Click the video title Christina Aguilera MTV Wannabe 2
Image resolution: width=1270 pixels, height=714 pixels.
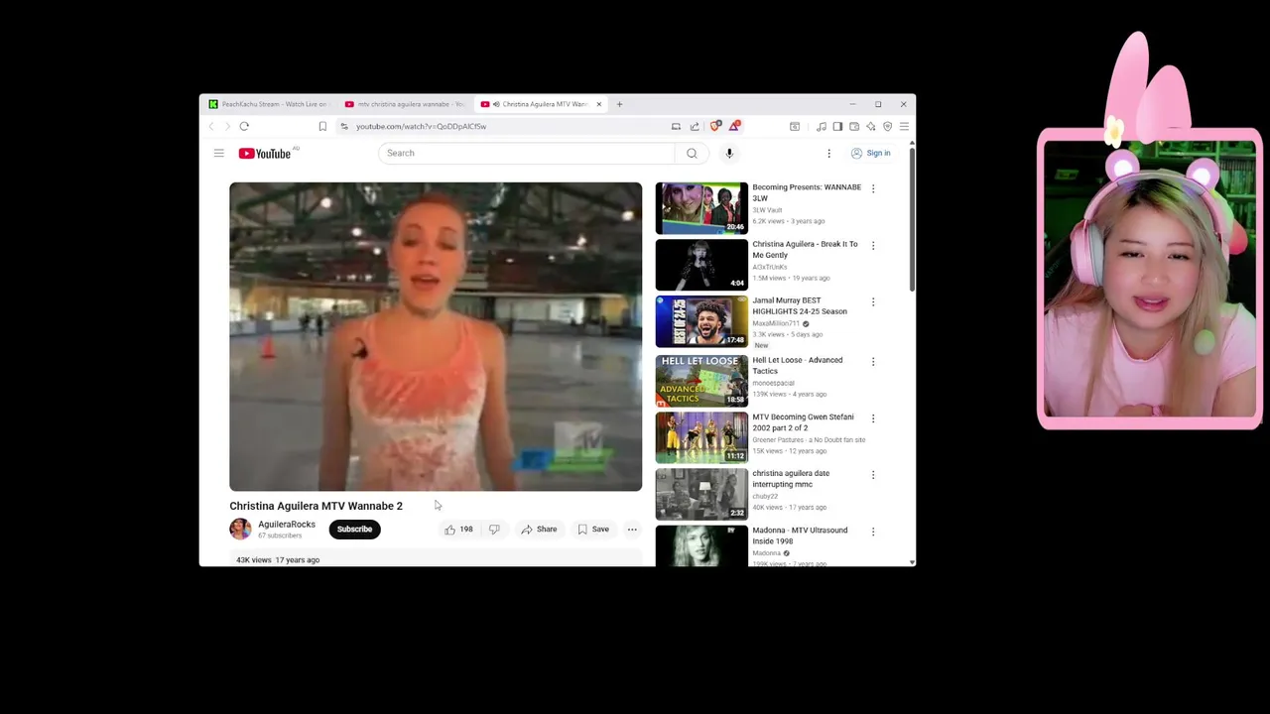[x=316, y=506]
